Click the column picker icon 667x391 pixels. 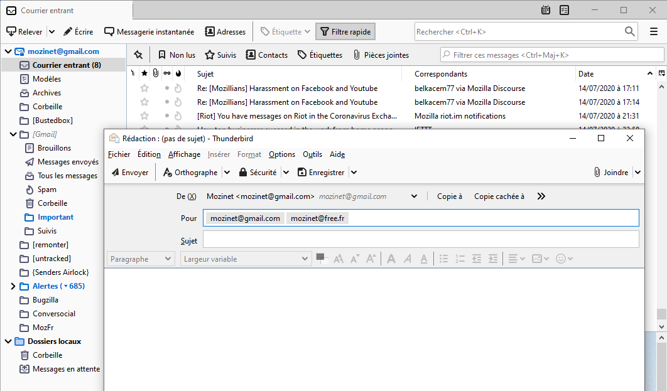661,73
